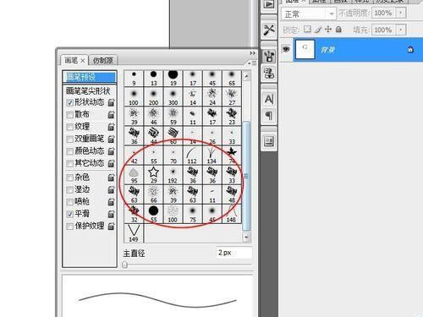This screenshot has width=423, height=317.
Task: Enable lock position cross-arrows icon
Action: 328,29
